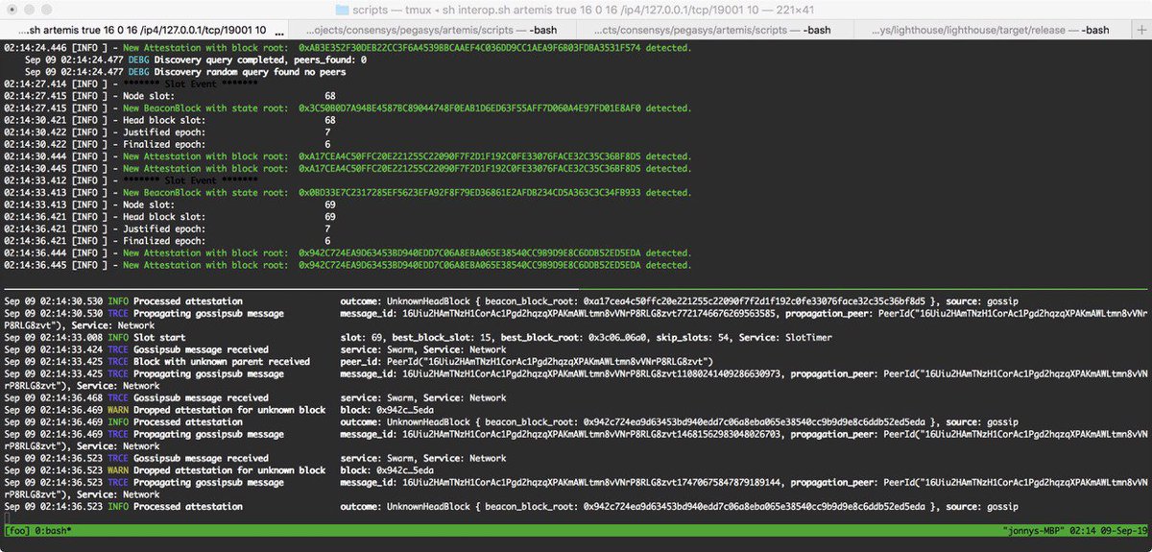Viewport: 1152px width, 552px height.
Task: Click 'Discovery random query found no peers'
Action: click(250, 71)
